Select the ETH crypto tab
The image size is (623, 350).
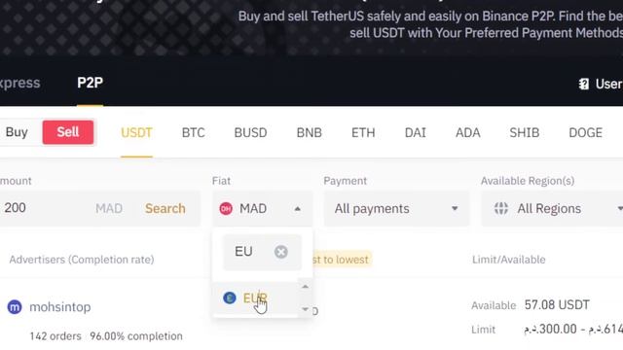click(363, 132)
